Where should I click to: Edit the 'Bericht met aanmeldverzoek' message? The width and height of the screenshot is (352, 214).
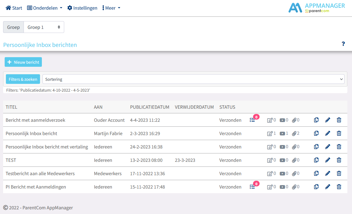[327, 120]
